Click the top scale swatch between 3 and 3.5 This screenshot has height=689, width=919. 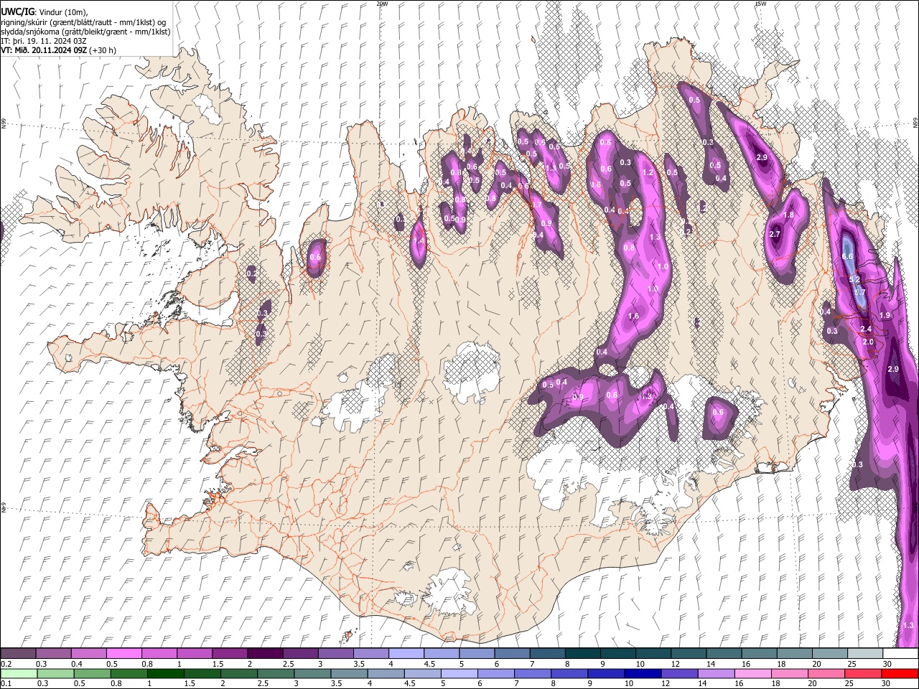(x=335, y=654)
